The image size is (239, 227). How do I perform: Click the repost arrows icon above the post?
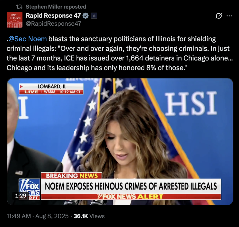pos(19,7)
